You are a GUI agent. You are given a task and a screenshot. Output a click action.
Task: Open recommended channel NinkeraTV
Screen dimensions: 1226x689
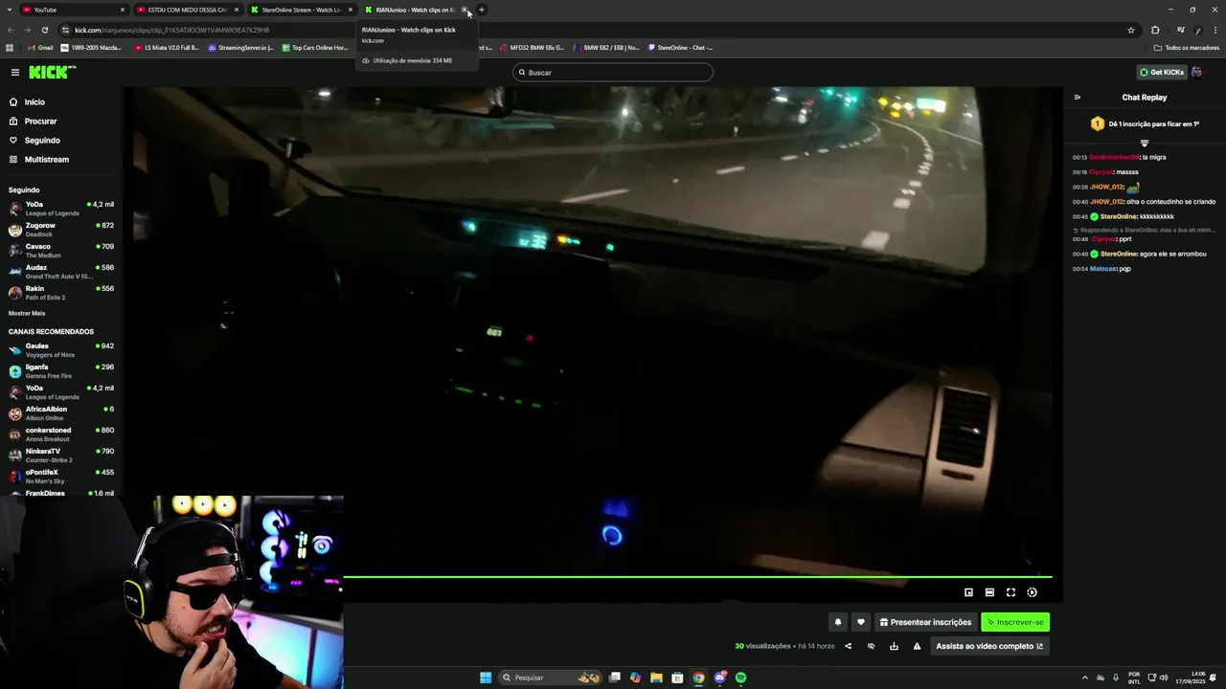pyautogui.click(x=61, y=456)
